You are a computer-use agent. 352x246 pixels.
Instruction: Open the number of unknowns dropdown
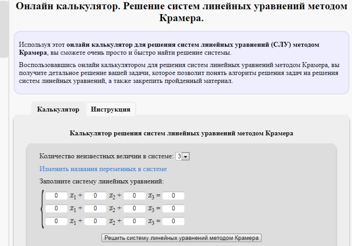point(182,156)
